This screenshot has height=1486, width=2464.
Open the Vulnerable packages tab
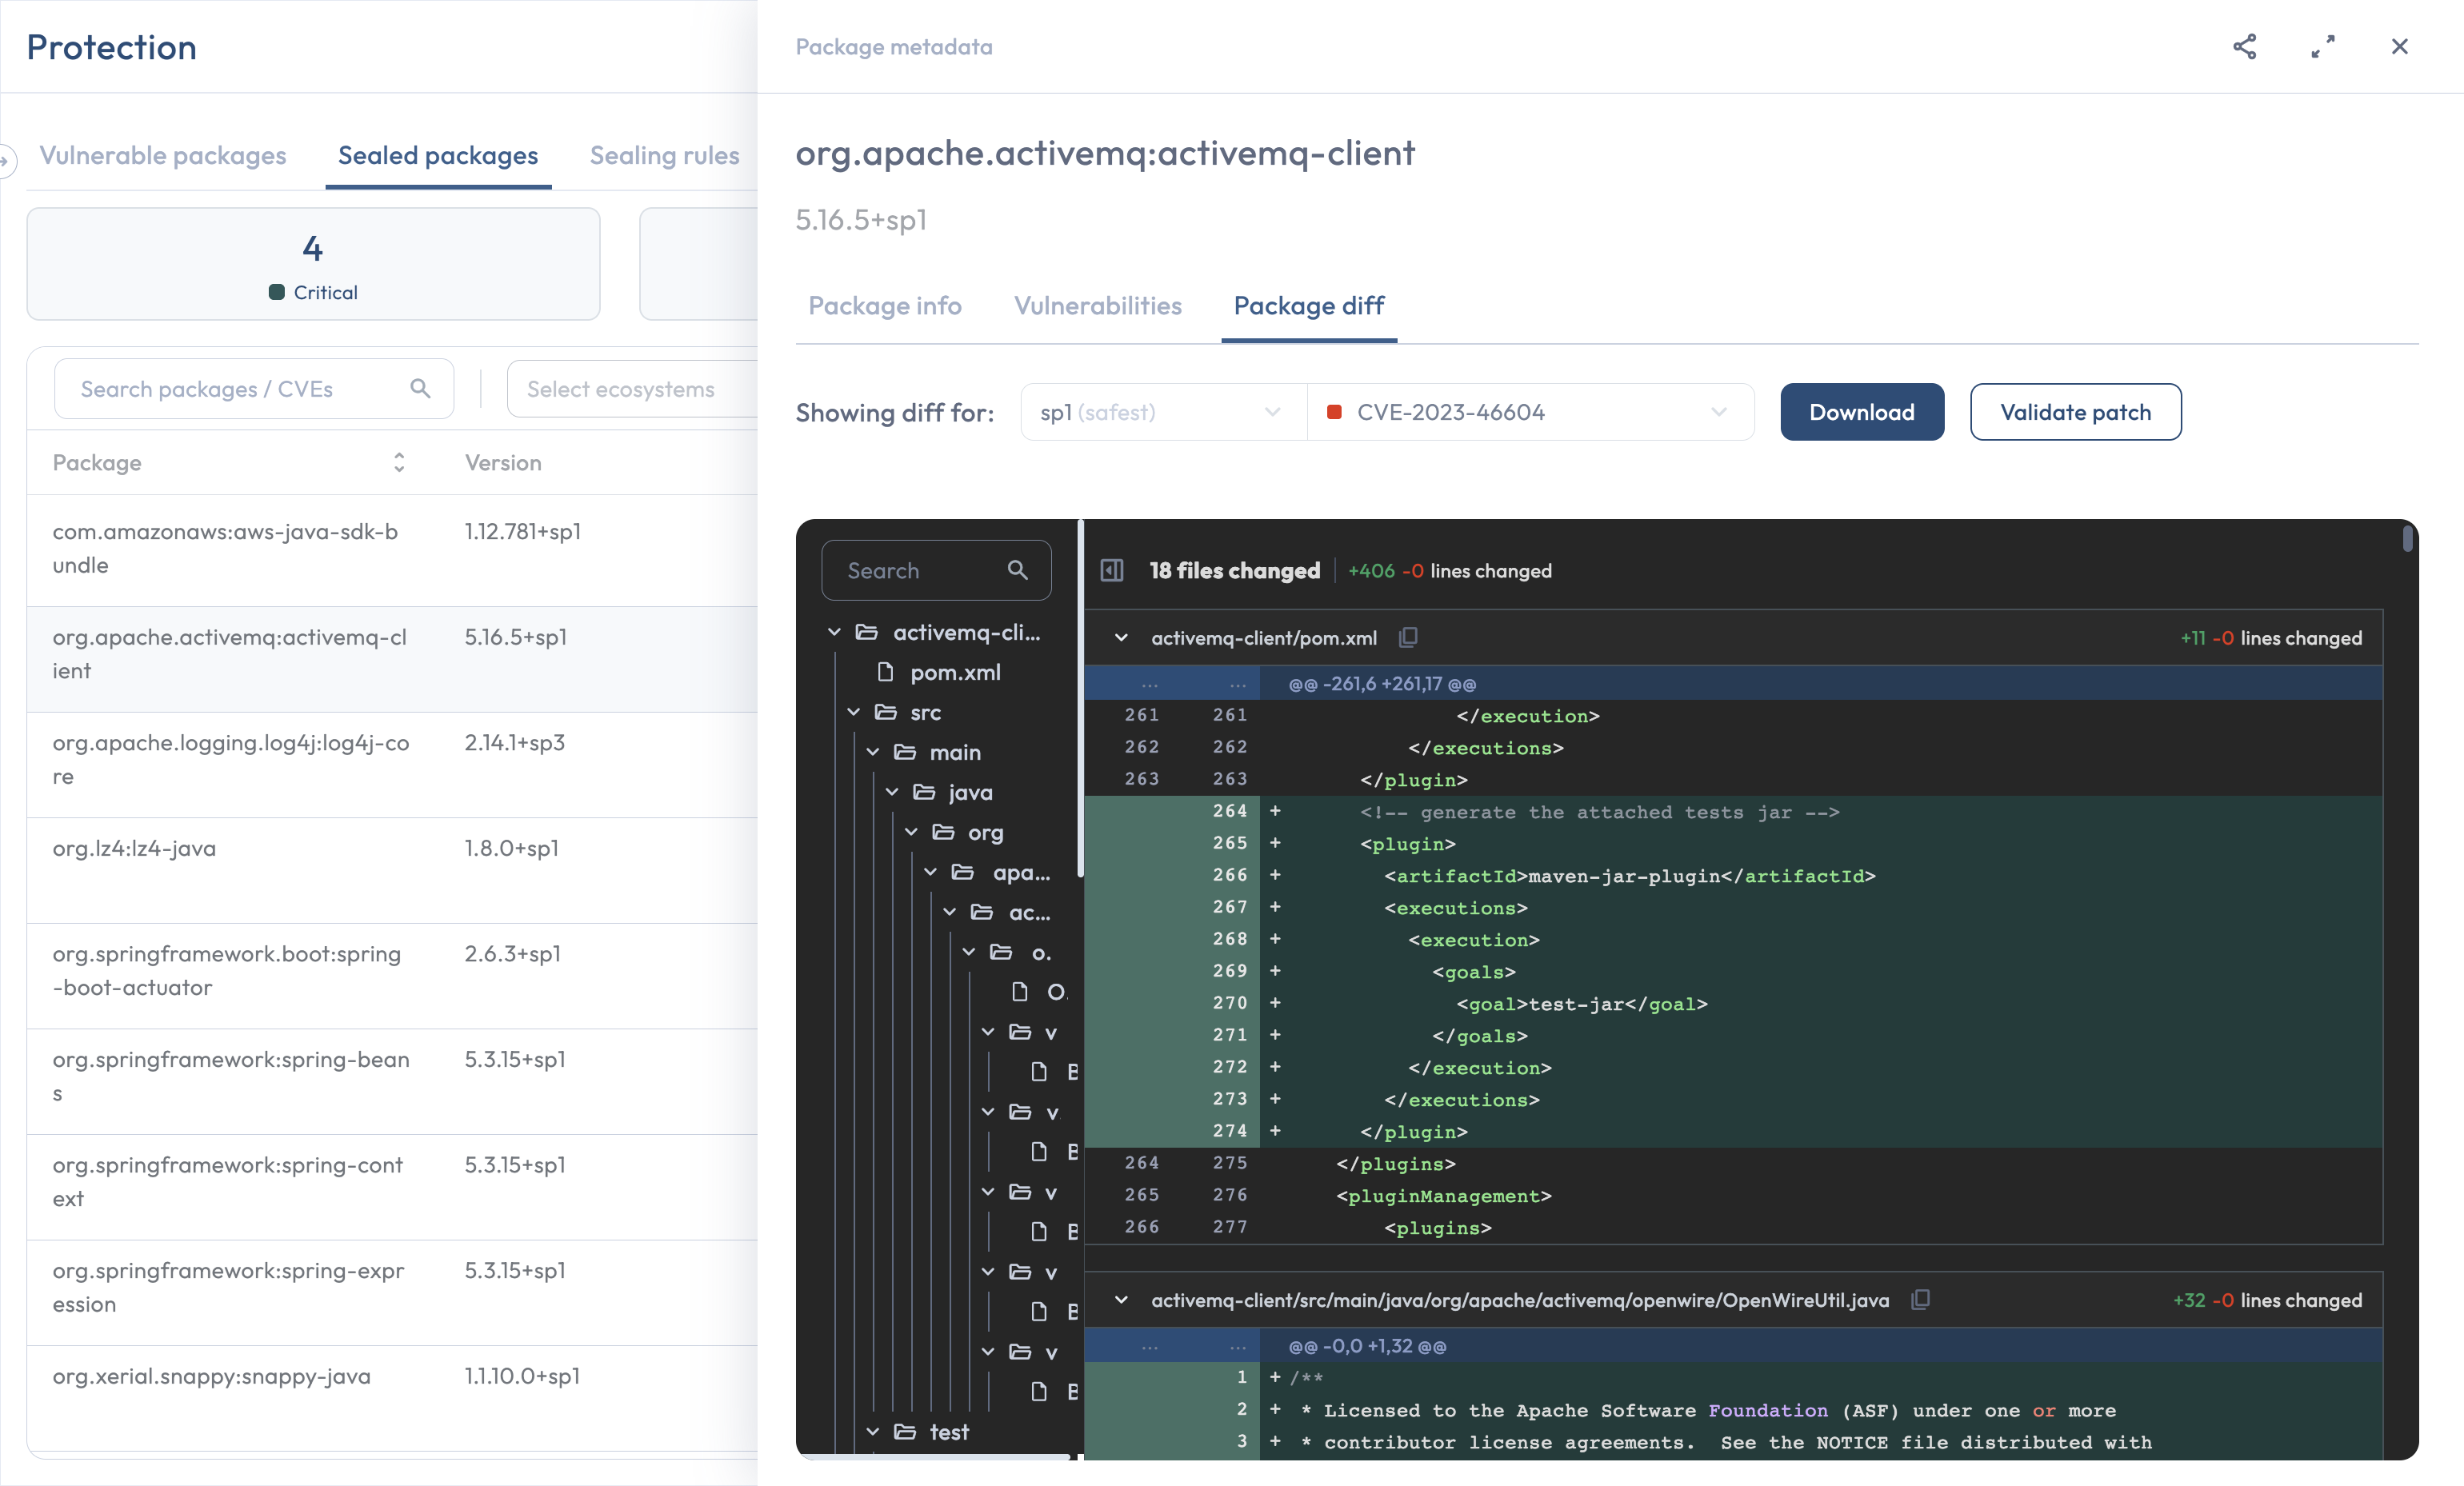point(163,156)
